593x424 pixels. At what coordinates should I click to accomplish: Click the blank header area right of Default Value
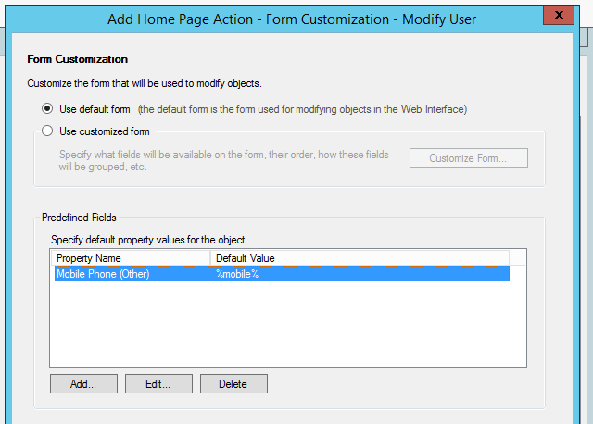(517, 258)
